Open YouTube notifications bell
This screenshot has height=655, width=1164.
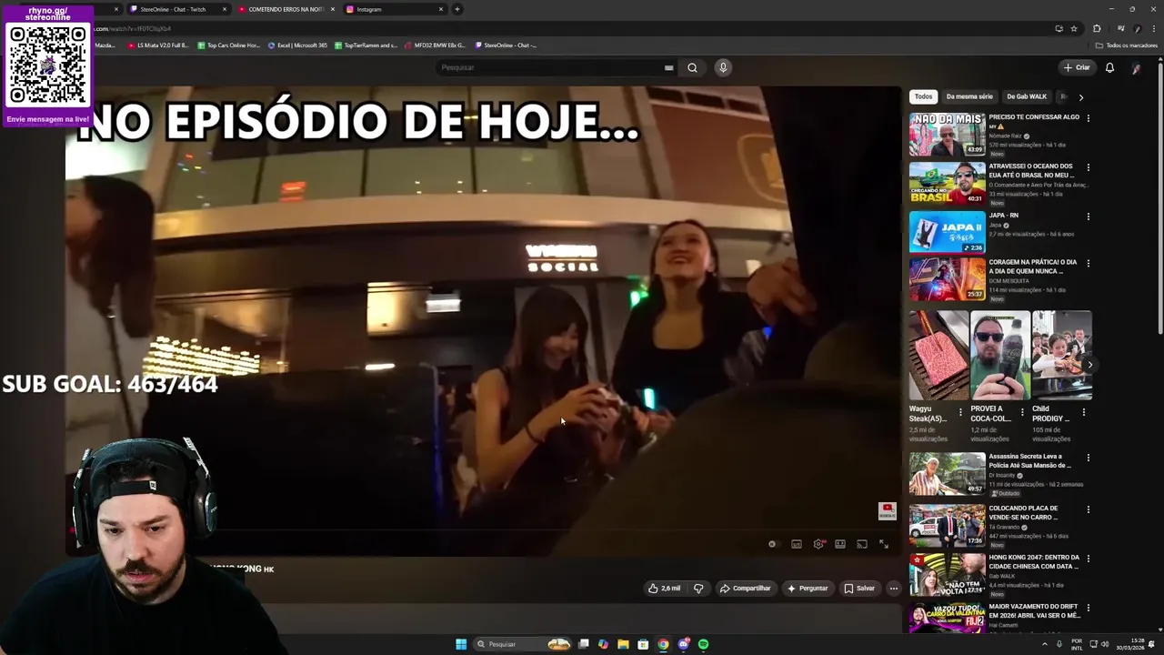click(1109, 67)
